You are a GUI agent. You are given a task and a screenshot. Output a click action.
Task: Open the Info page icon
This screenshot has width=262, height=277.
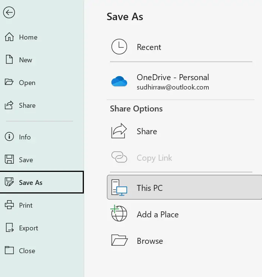pyautogui.click(x=9, y=137)
